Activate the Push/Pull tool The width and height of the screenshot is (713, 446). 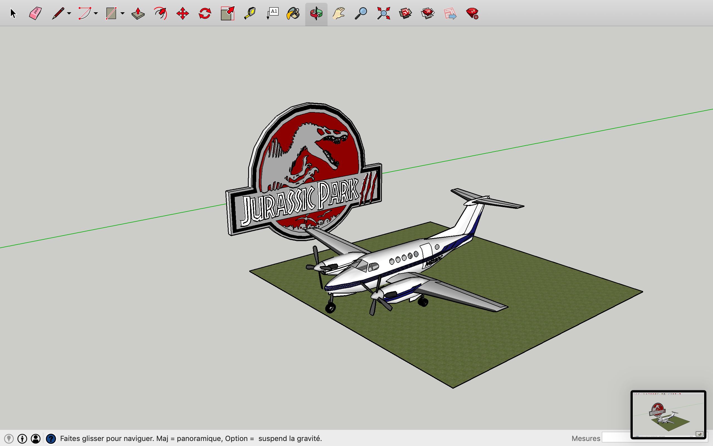click(x=138, y=14)
